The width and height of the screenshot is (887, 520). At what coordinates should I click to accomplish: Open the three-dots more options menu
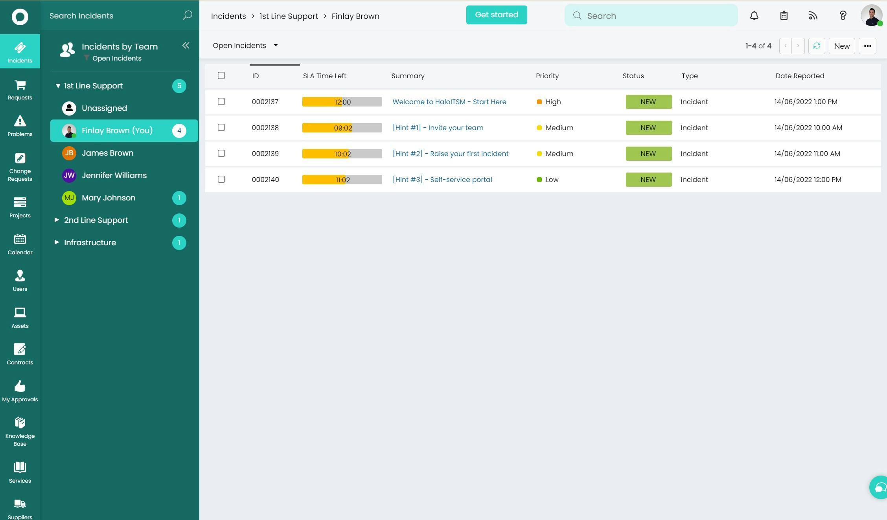point(867,46)
